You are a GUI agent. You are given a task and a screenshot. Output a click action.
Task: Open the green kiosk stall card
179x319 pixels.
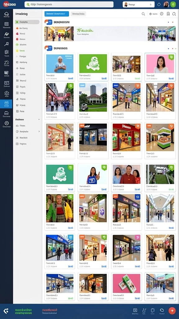[160, 140]
